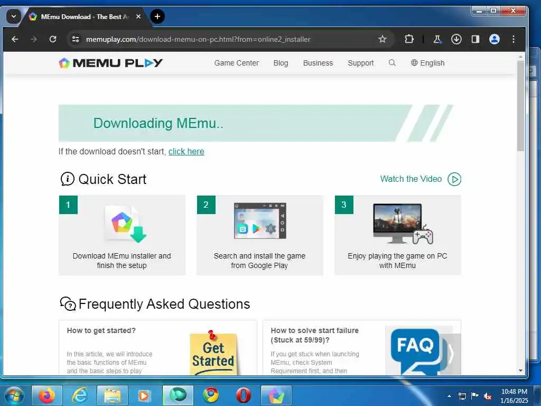Click the scrollbar up arrow
541x406 pixels.
[520, 56]
